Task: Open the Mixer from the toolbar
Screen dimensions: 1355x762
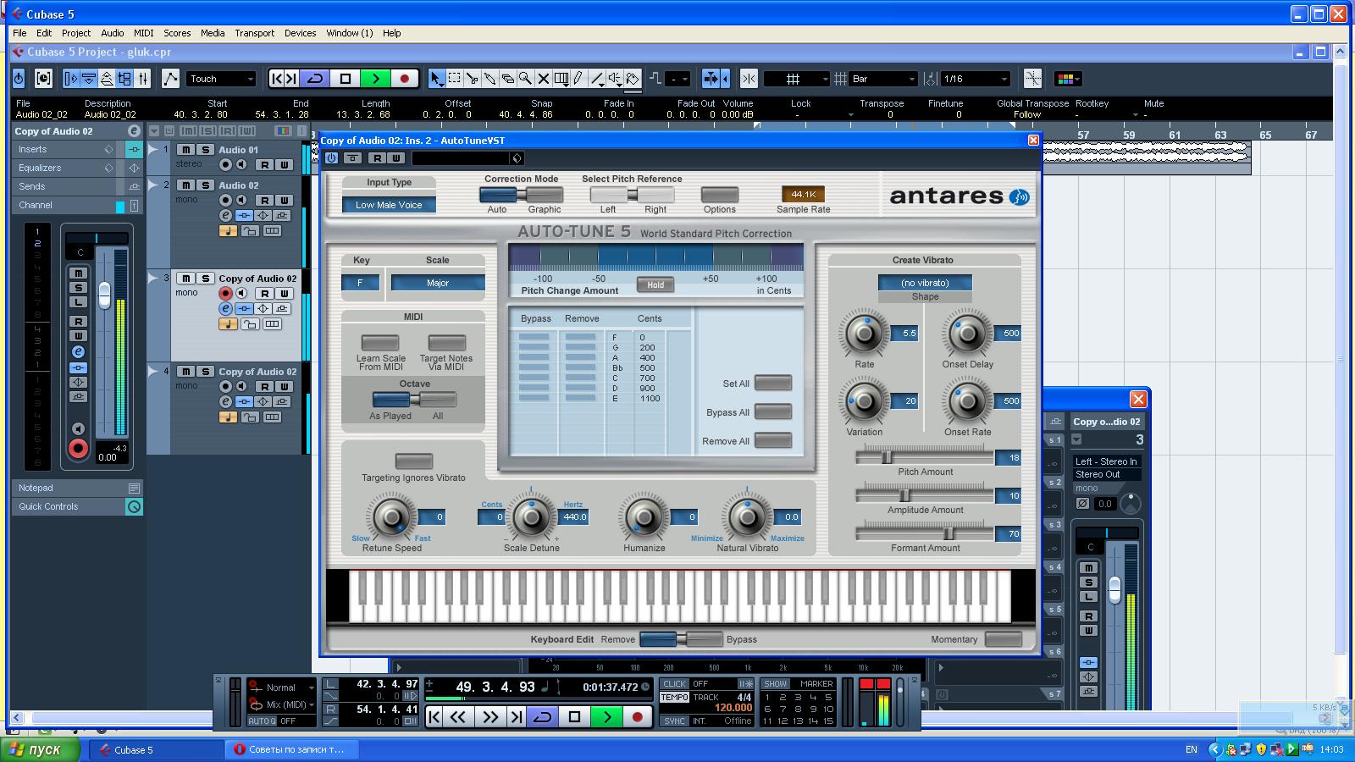Action: click(x=143, y=79)
